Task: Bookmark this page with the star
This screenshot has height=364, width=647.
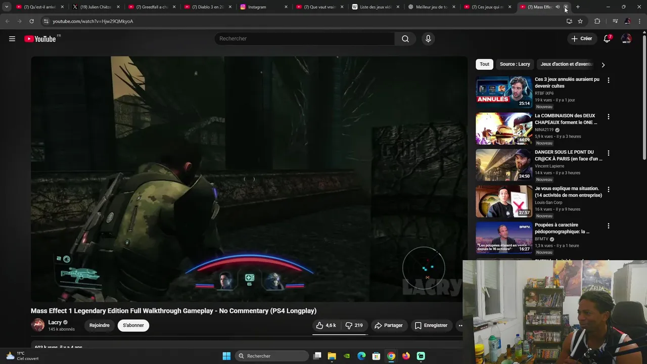Action: [x=580, y=21]
